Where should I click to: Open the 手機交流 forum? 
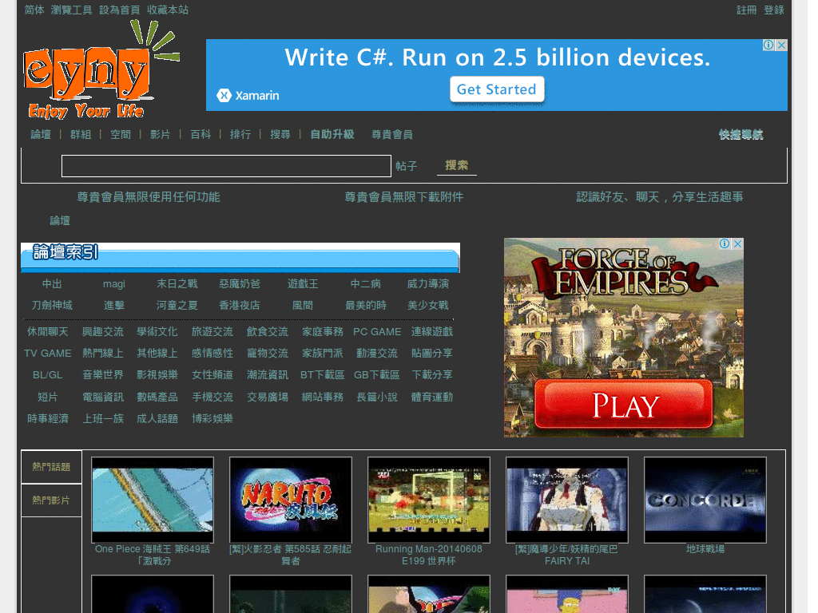click(x=212, y=397)
